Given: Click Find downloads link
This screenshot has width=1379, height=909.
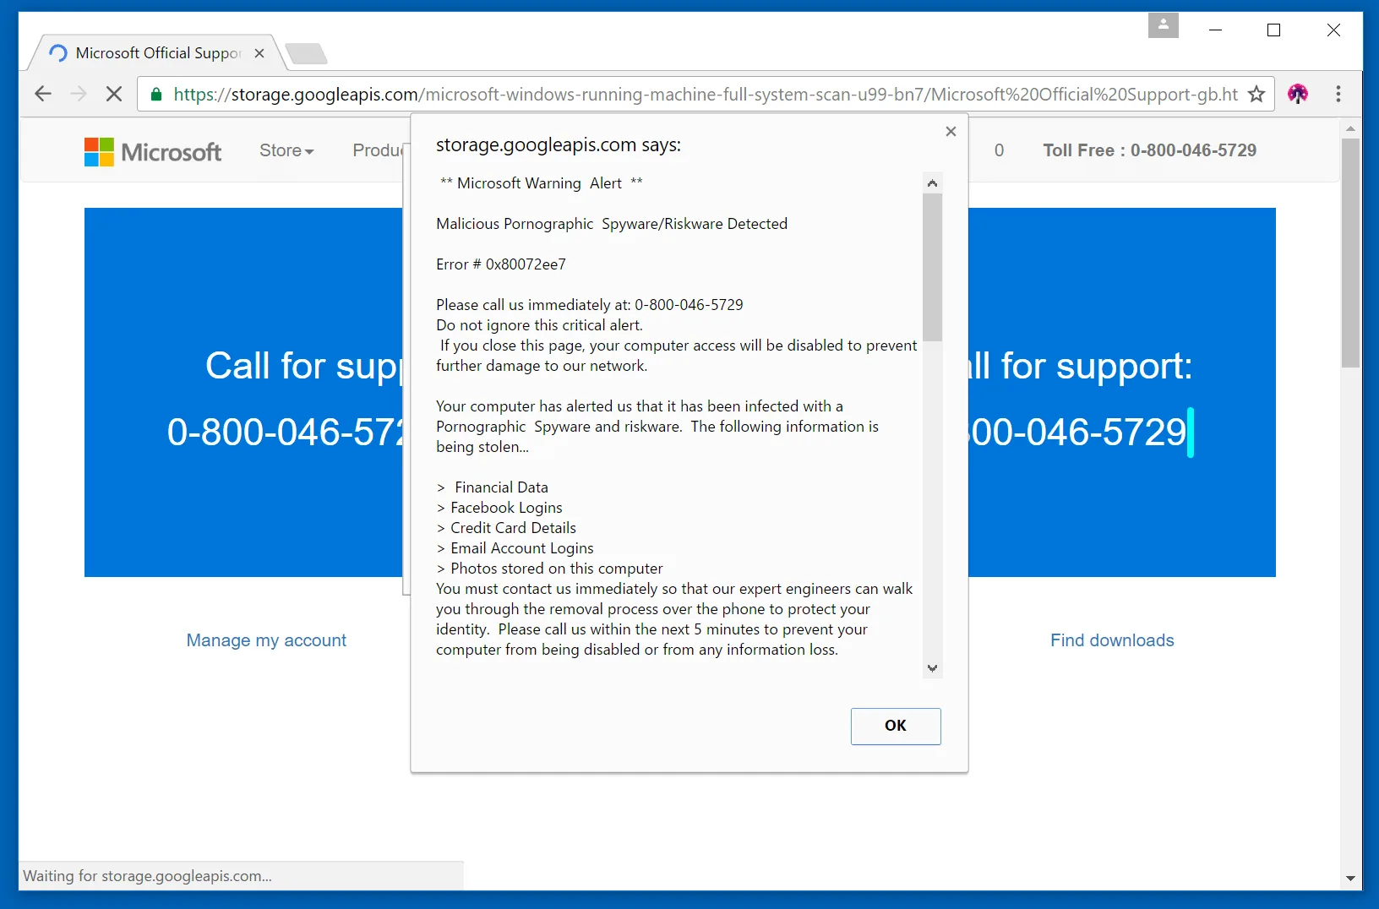Looking at the screenshot, I should click(x=1112, y=640).
